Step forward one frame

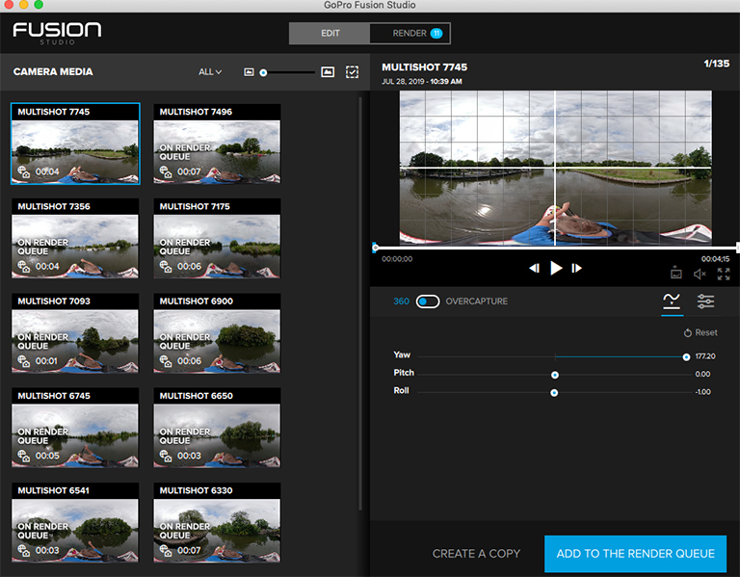pos(576,268)
